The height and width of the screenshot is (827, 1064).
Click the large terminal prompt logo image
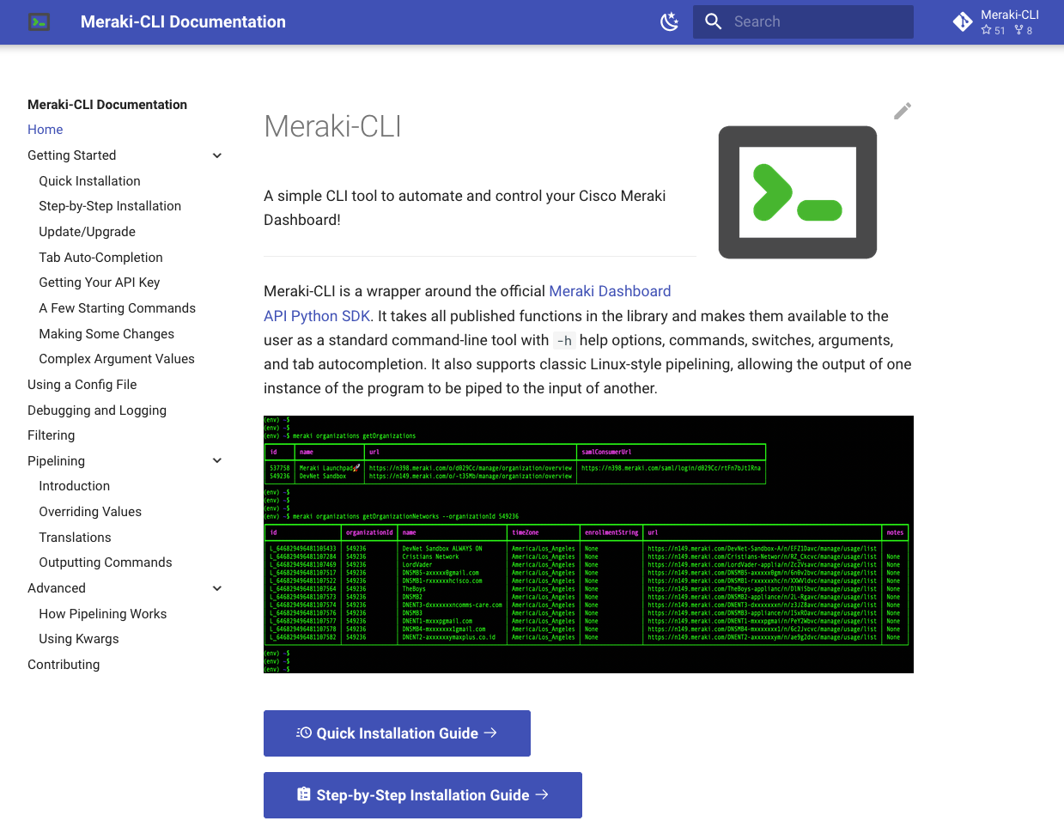point(798,192)
